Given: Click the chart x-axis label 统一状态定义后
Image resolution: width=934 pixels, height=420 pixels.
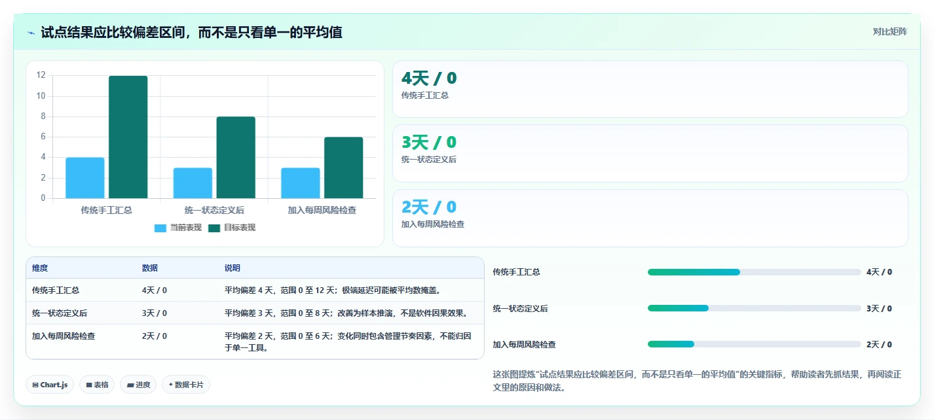Looking at the screenshot, I should pyautogui.click(x=214, y=210).
